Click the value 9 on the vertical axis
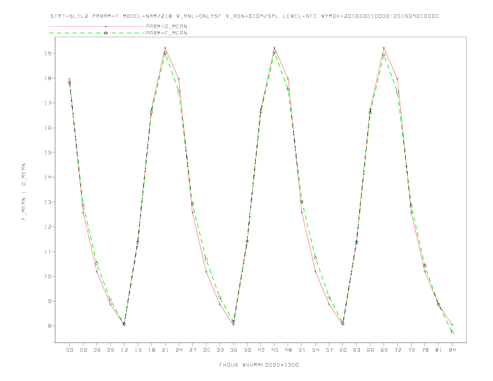Image resolution: width=493 pixels, height=381 pixels. click(x=49, y=301)
